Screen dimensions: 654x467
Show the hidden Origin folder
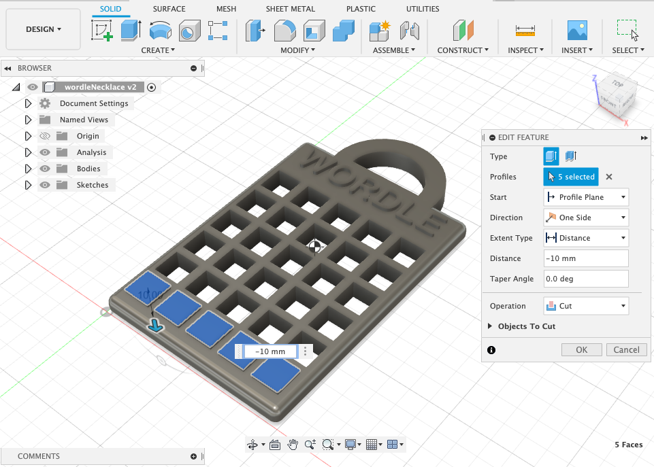[45, 136]
